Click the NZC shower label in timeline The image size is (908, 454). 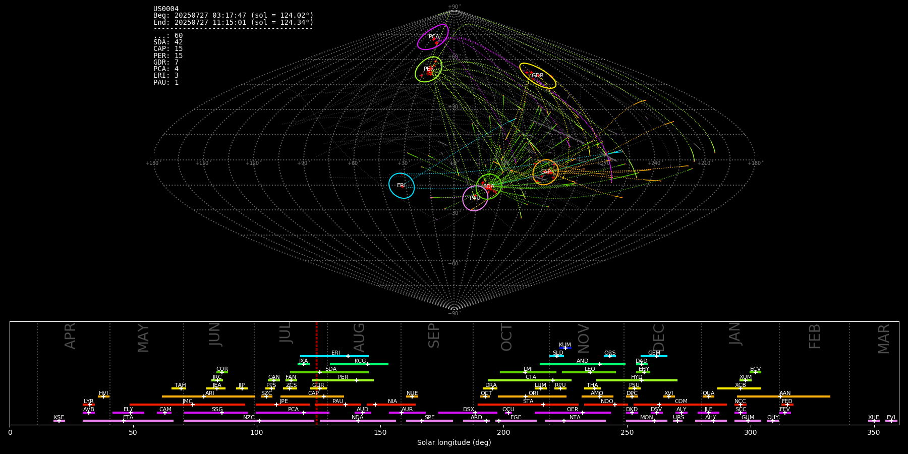click(x=249, y=418)
